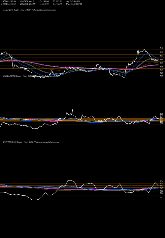The image size is (165, 238).
Task: Click the high price 'H:' value
Action: pyautogui.click(x=57, y=1)
